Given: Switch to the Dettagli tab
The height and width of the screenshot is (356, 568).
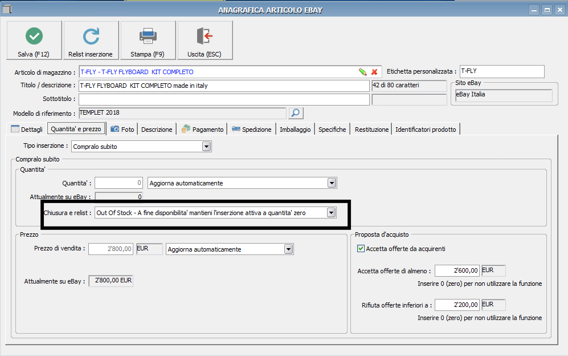Looking at the screenshot, I should (27, 129).
